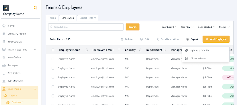The width and height of the screenshot is (237, 105).
Task: Open the Inv. Management monitor icon
Action: click(x=4, y=50)
